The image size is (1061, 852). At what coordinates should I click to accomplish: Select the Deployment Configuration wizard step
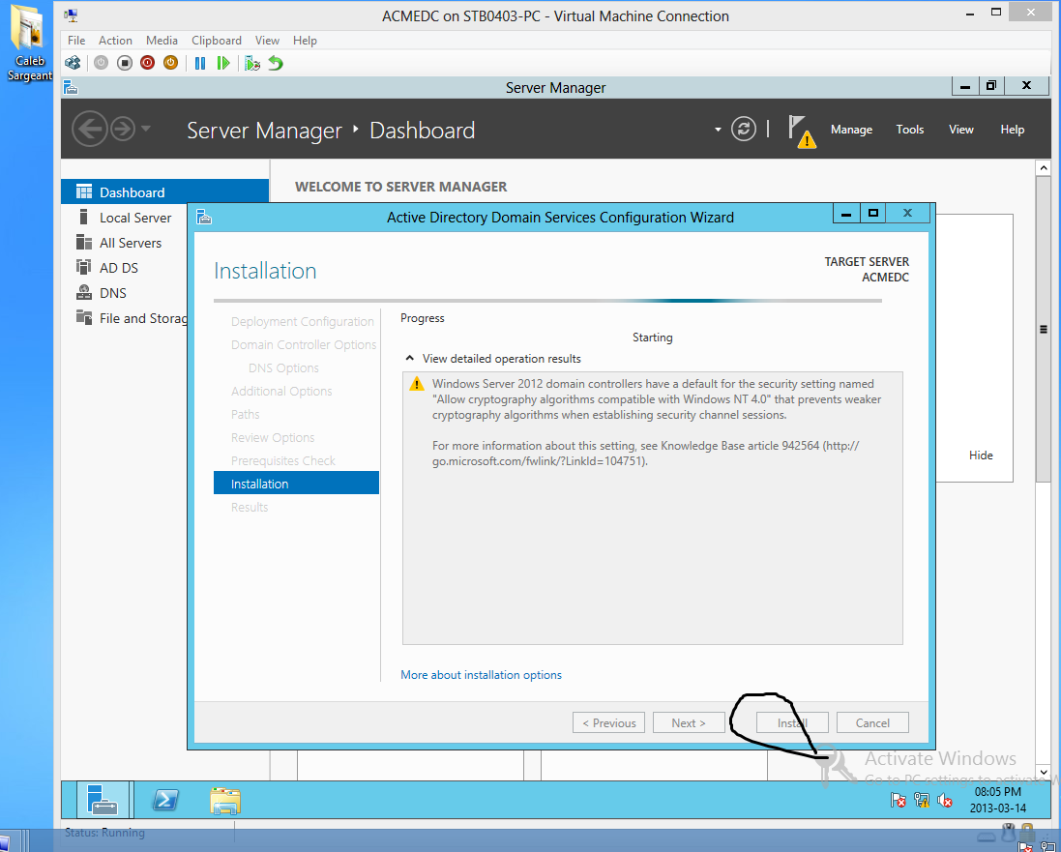tap(303, 321)
